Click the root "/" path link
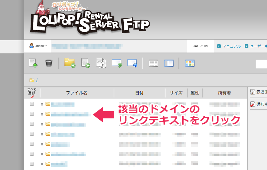This screenshot has height=170, width=267. tap(37, 80)
